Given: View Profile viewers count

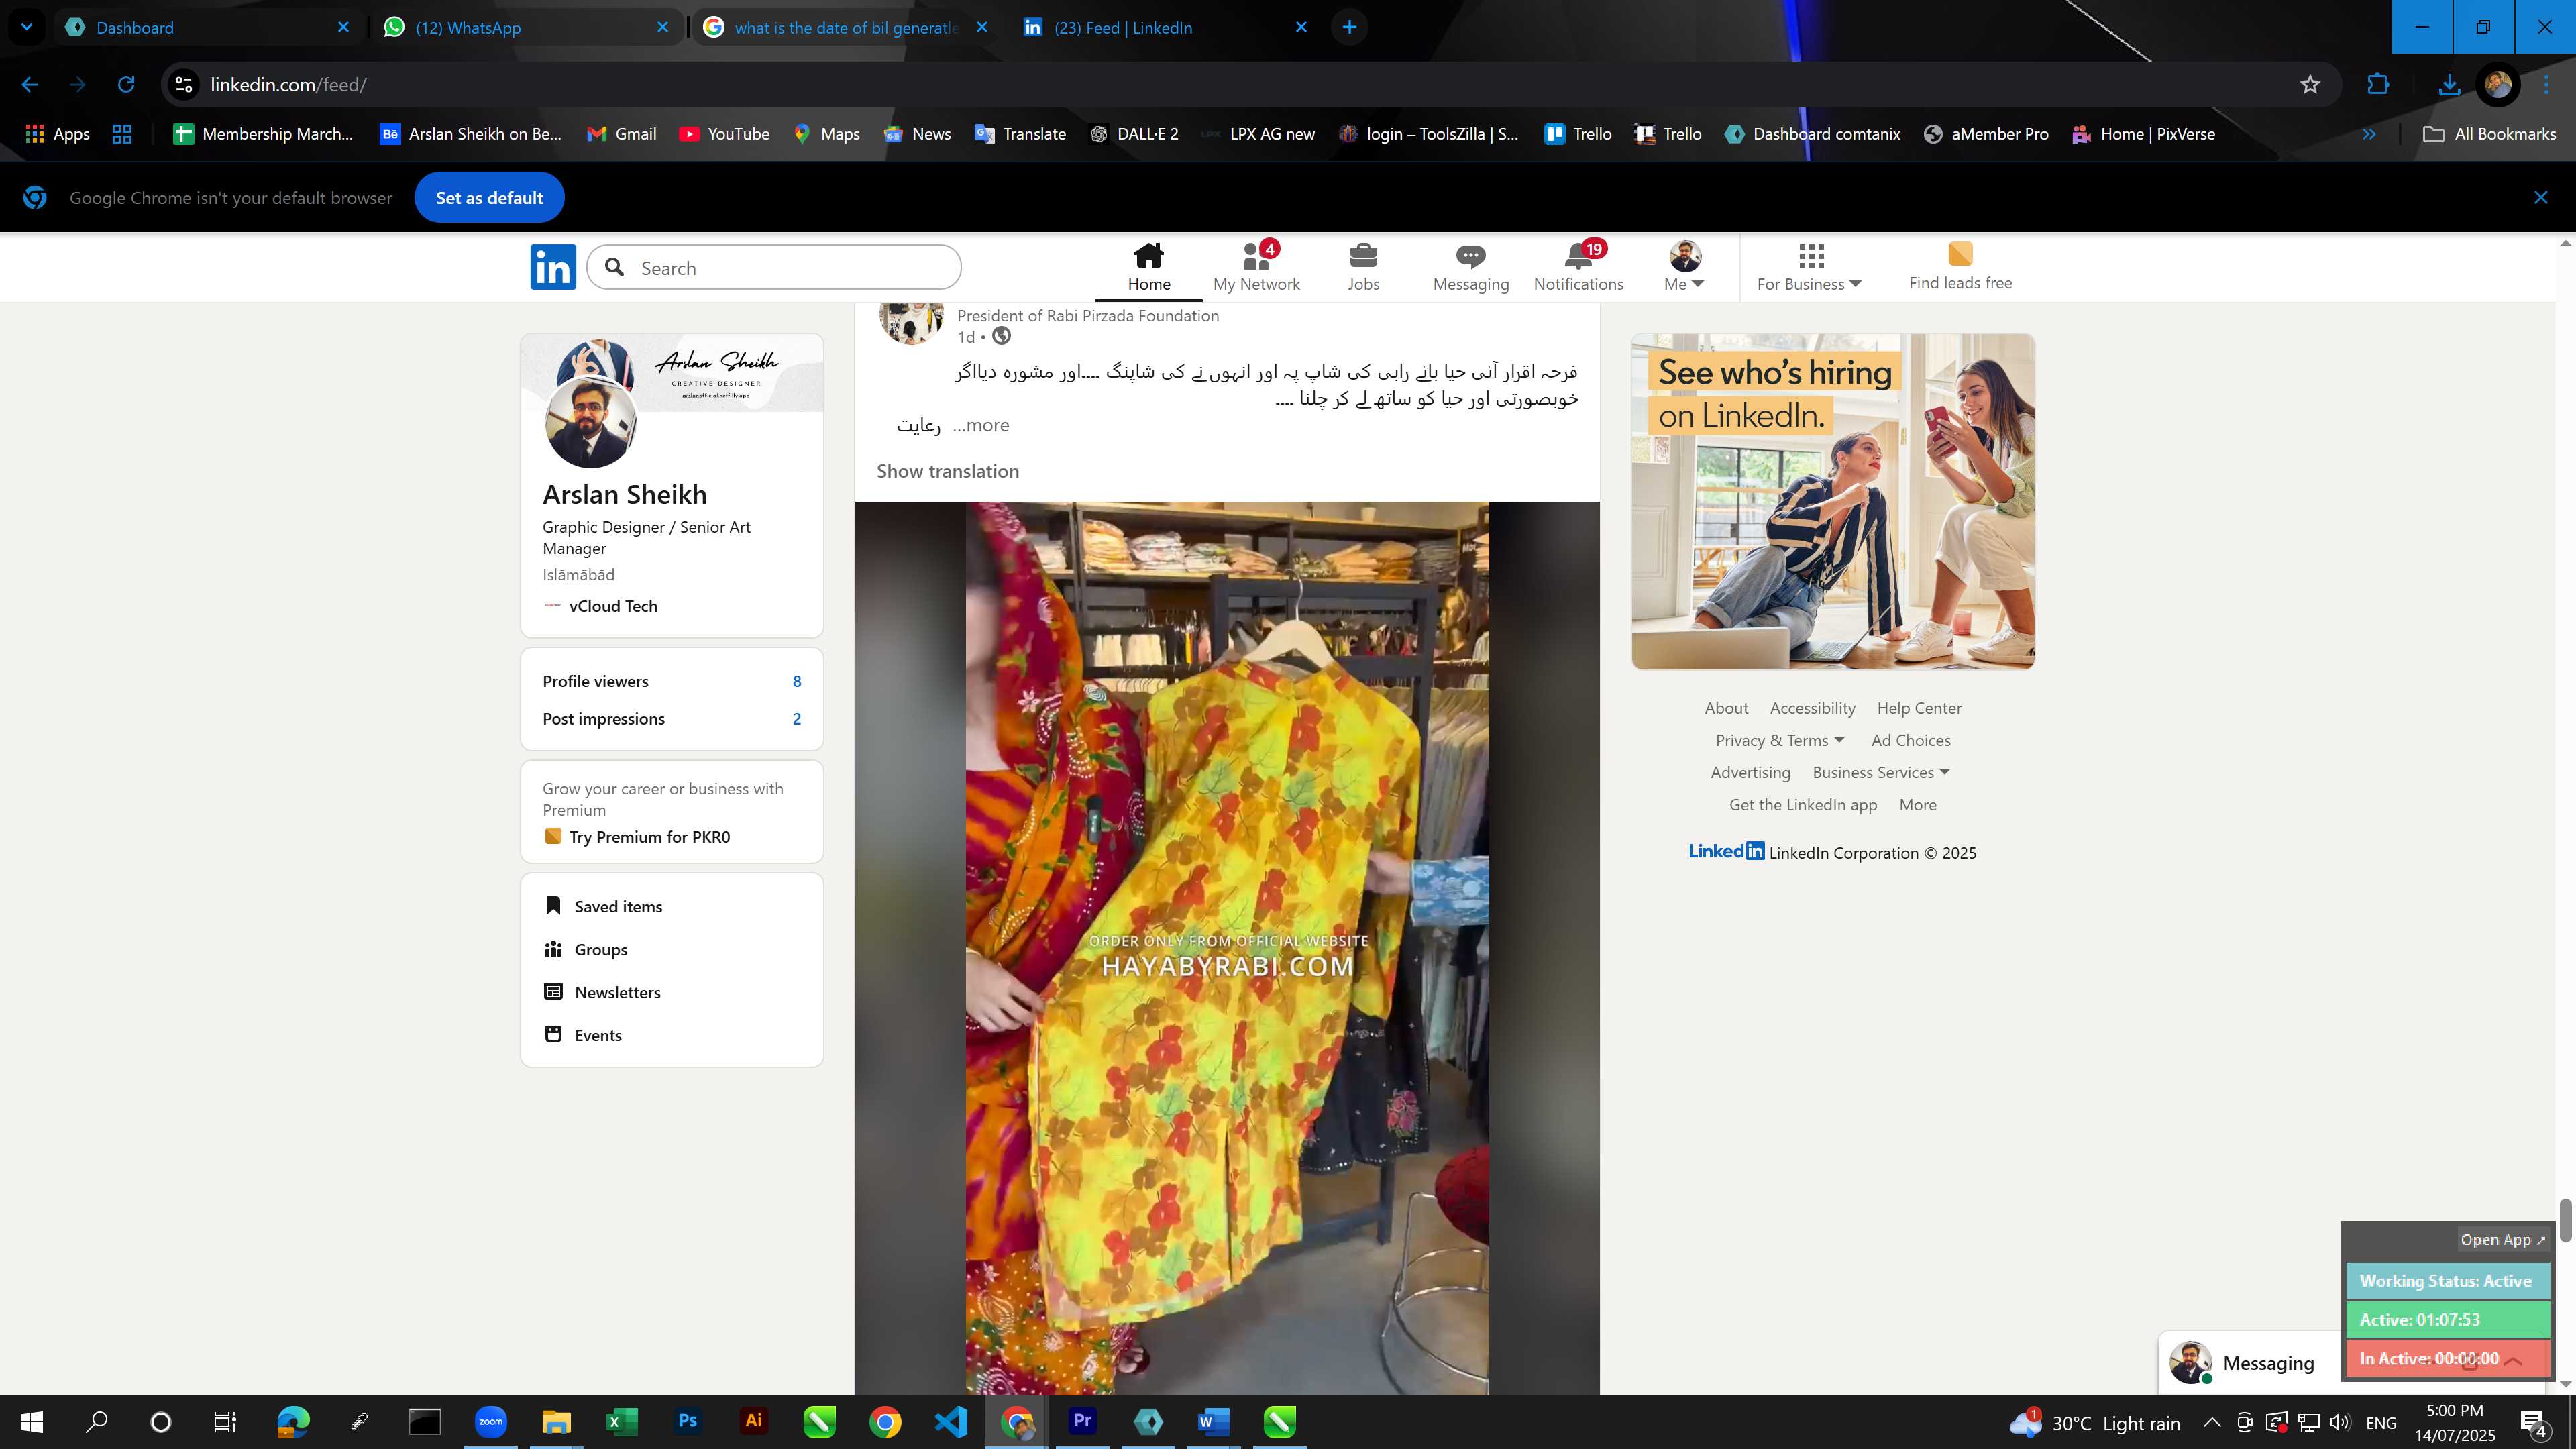Looking at the screenshot, I should point(671,681).
